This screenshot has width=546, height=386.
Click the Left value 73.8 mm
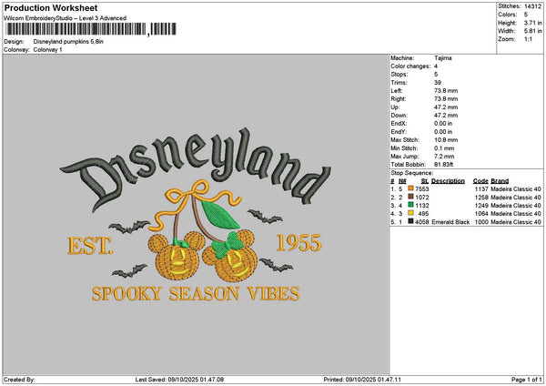446,91
